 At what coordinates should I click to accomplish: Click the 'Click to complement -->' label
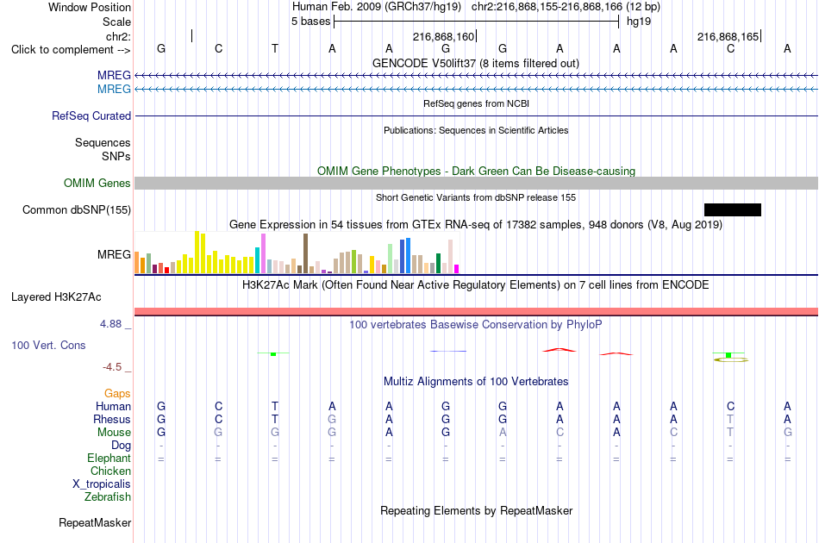(x=71, y=50)
